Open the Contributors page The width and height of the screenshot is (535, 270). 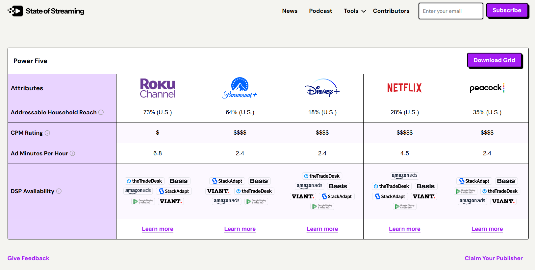tap(391, 11)
